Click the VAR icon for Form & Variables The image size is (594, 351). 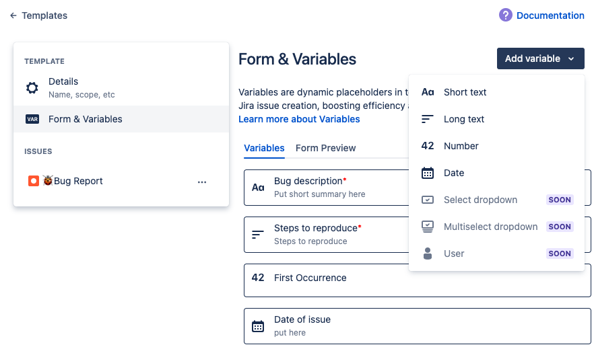point(32,119)
